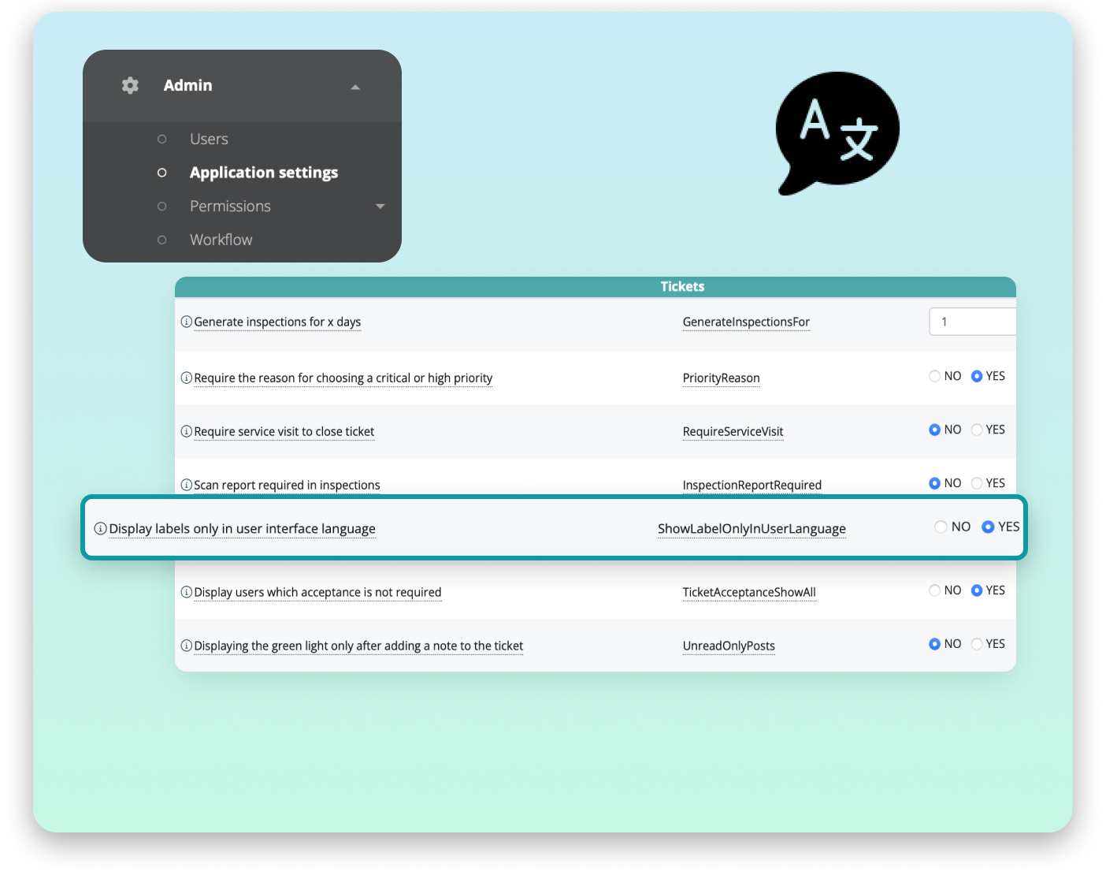Image resolution: width=1106 pixels, height=875 pixels.
Task: Click the RequireServiceVisit key name
Action: pyautogui.click(x=733, y=431)
